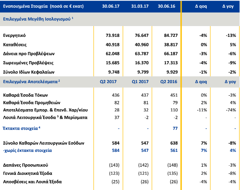Click the row label 'Γενικά Διοικητικά Έξοδα'
The width and height of the screenshot is (240, 190).
(28, 173)
